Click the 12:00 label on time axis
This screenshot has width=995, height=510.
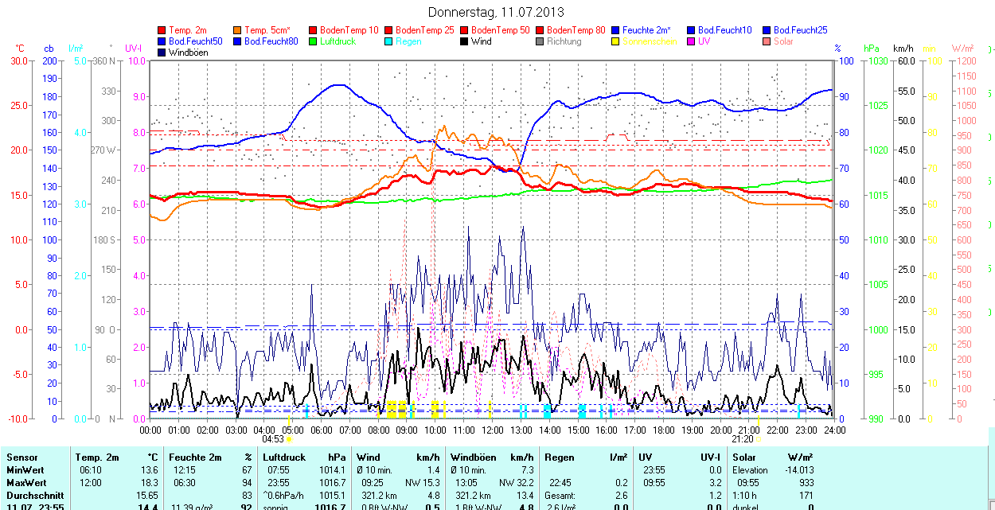(x=492, y=430)
